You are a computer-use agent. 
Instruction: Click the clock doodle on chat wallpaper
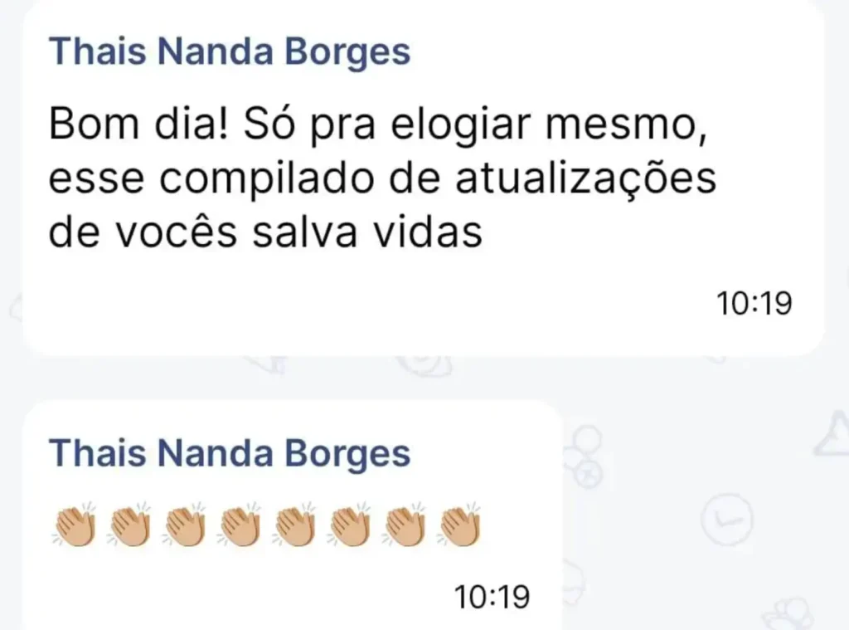point(726,519)
